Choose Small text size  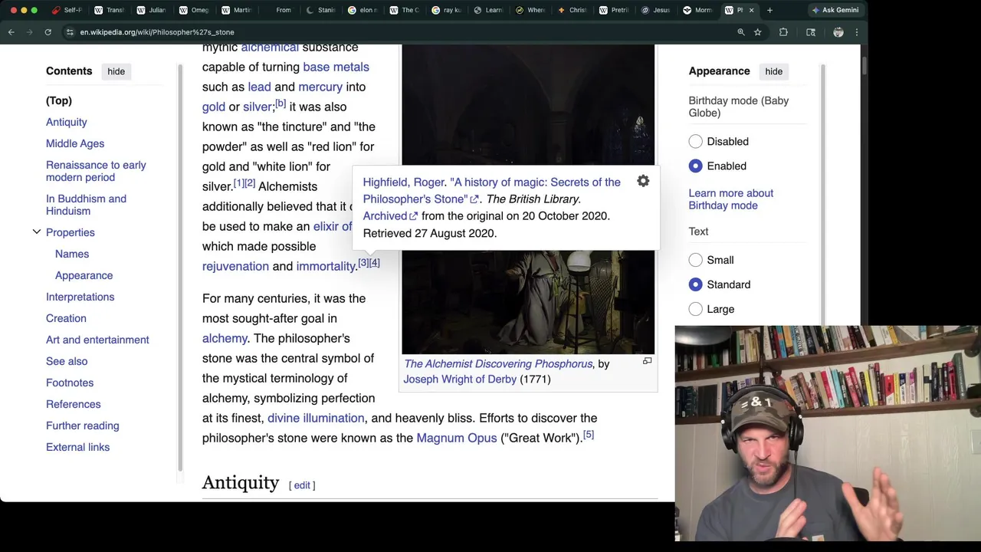695,260
